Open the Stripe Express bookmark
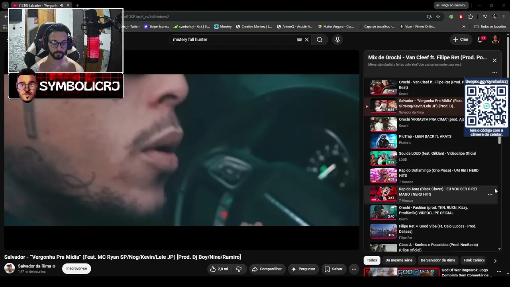510x287 pixels. [x=156, y=27]
